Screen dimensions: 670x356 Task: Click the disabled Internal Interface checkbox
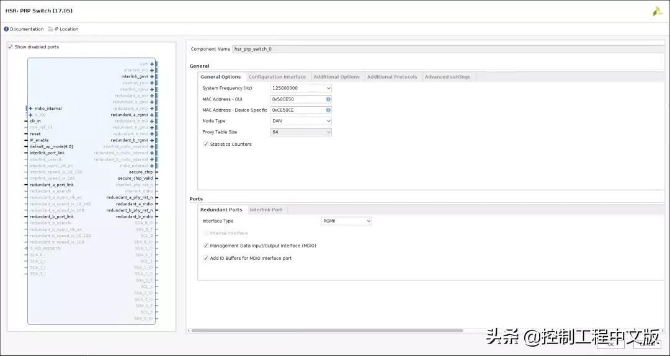pos(206,233)
